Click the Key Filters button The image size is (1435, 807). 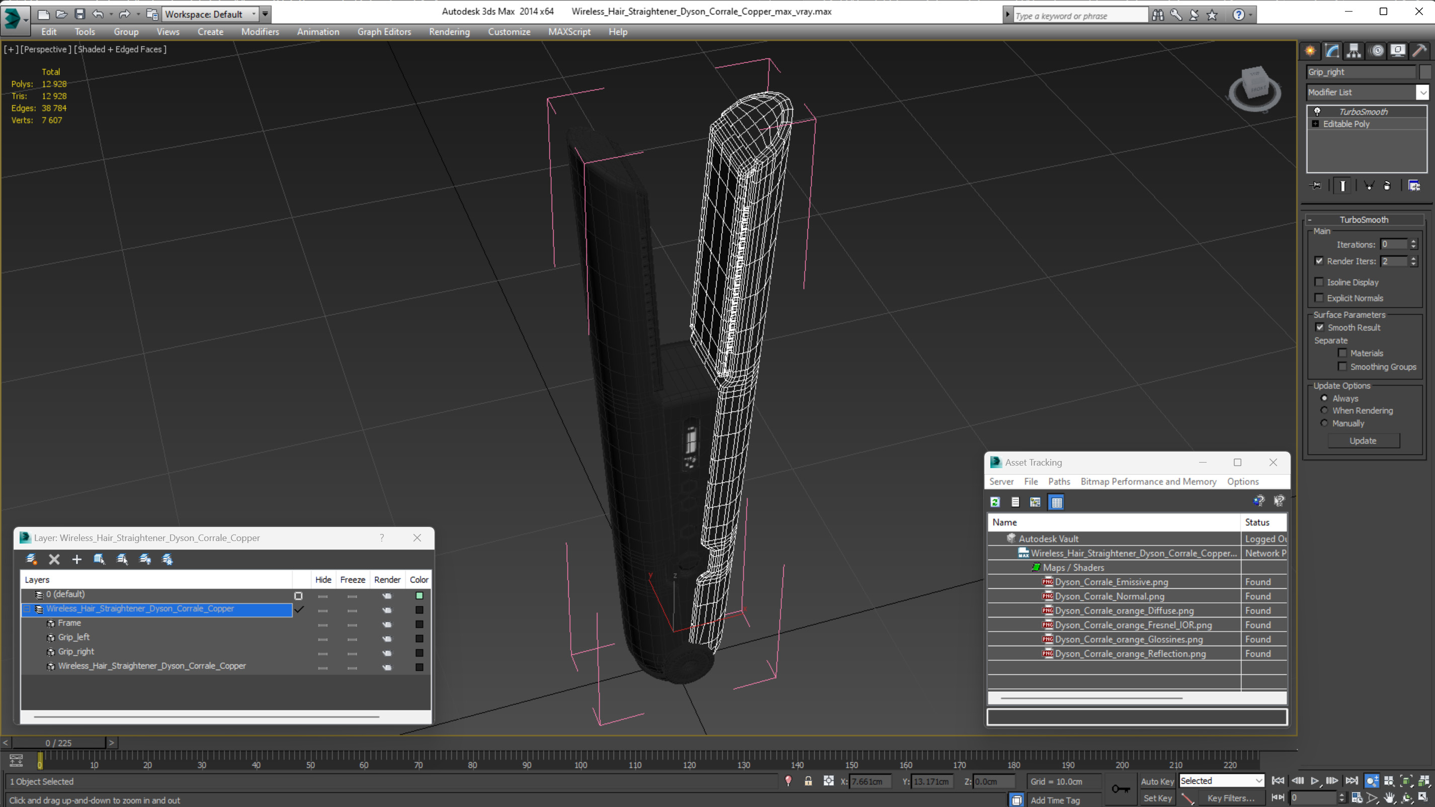click(x=1231, y=798)
